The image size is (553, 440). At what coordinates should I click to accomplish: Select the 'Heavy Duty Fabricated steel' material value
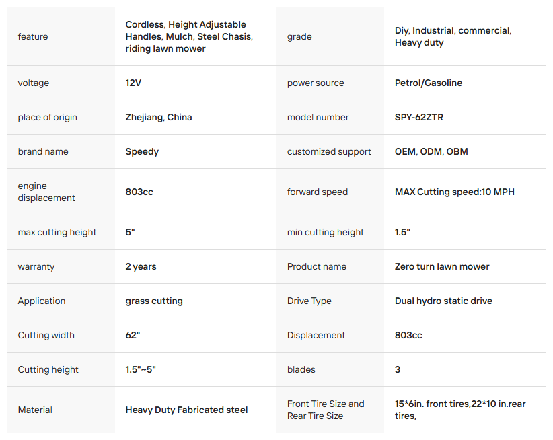(186, 410)
